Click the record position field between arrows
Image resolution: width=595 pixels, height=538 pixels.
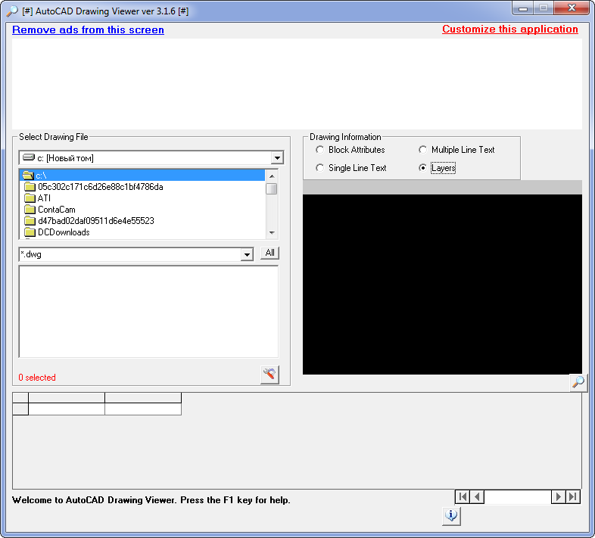pyautogui.click(x=518, y=496)
